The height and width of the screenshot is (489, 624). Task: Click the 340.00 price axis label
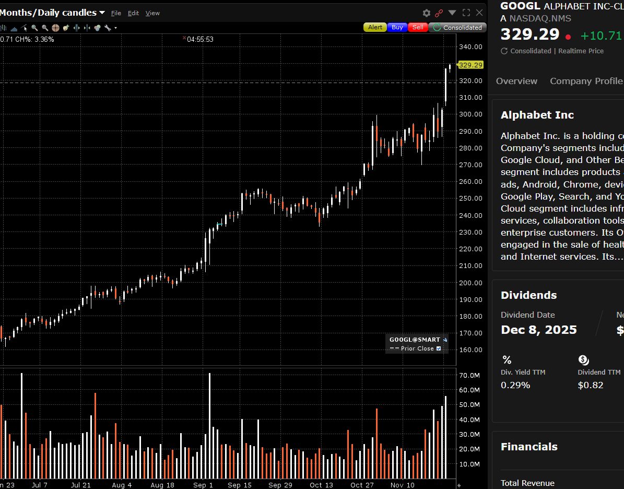[470, 46]
